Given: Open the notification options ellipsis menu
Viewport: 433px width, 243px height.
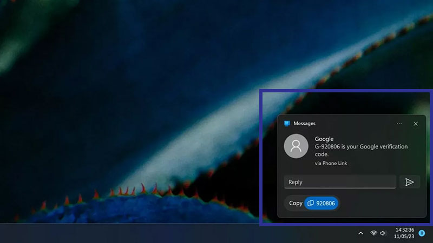Looking at the screenshot, I should tap(399, 124).
